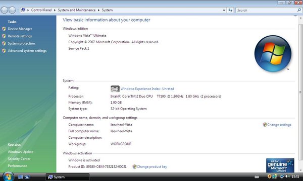Screen dimensions: 303x181
Task: Open Remote settings from Tasks
Action: tap(20, 36)
